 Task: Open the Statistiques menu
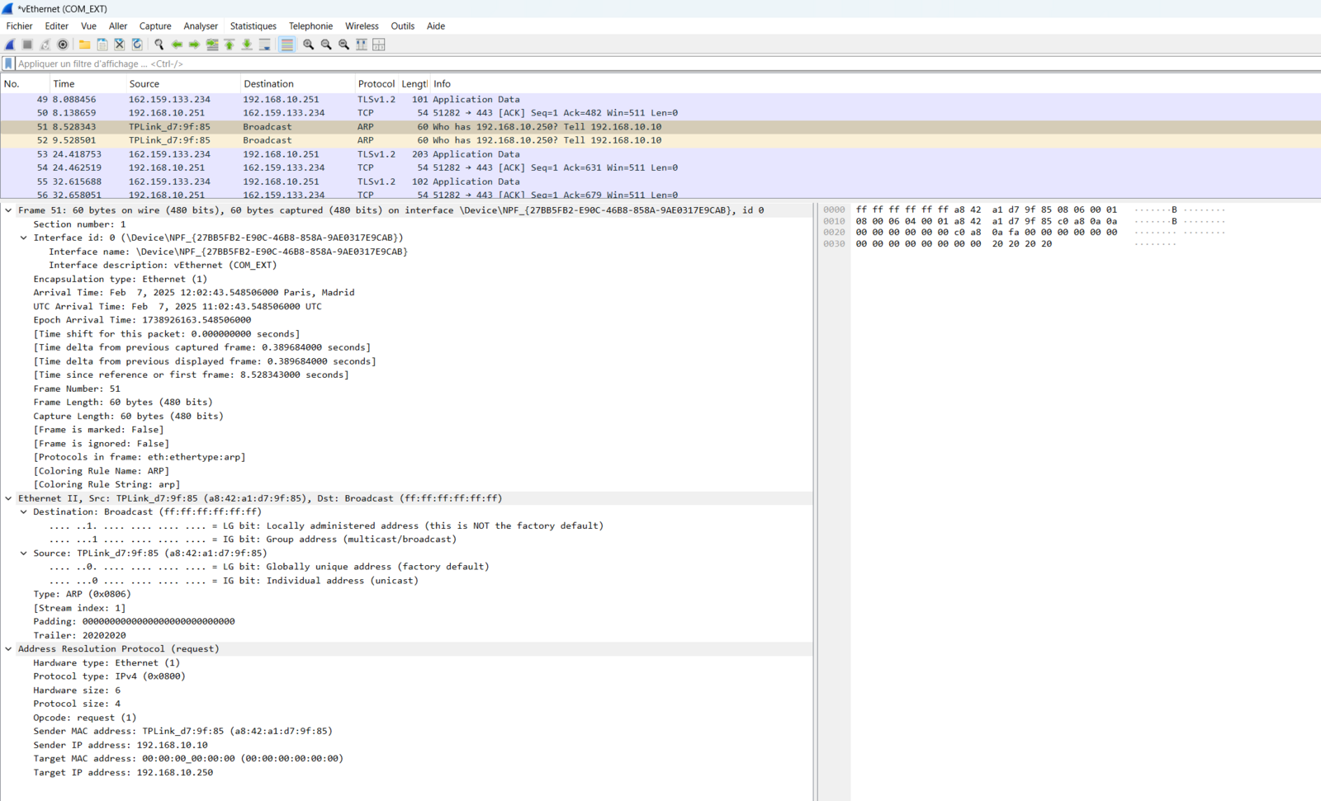253,26
